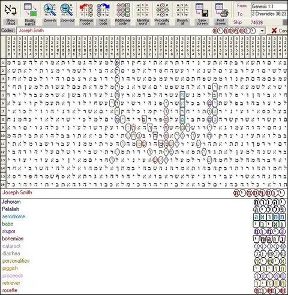Click Joseph Smith heading above code list

click(x=17, y=192)
